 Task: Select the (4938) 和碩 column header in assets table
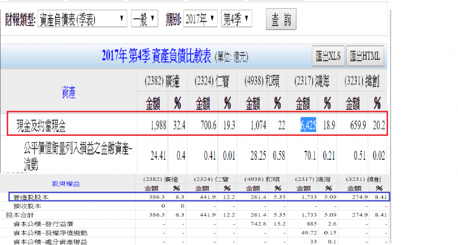click(261, 81)
